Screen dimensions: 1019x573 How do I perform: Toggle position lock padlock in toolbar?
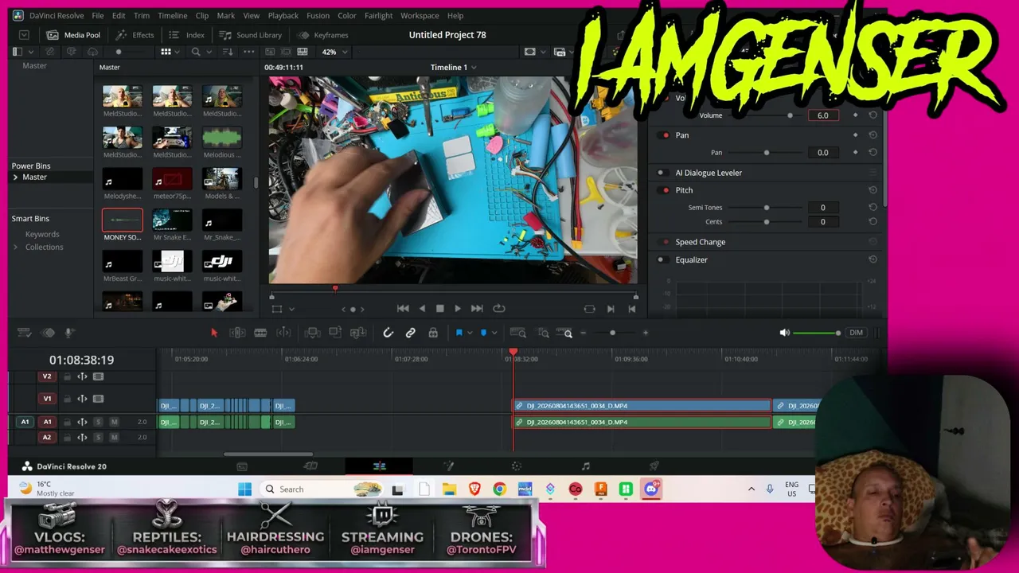(433, 333)
